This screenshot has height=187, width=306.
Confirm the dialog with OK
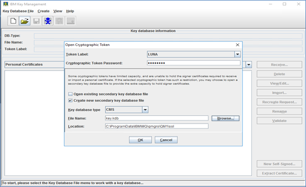coord(140,140)
